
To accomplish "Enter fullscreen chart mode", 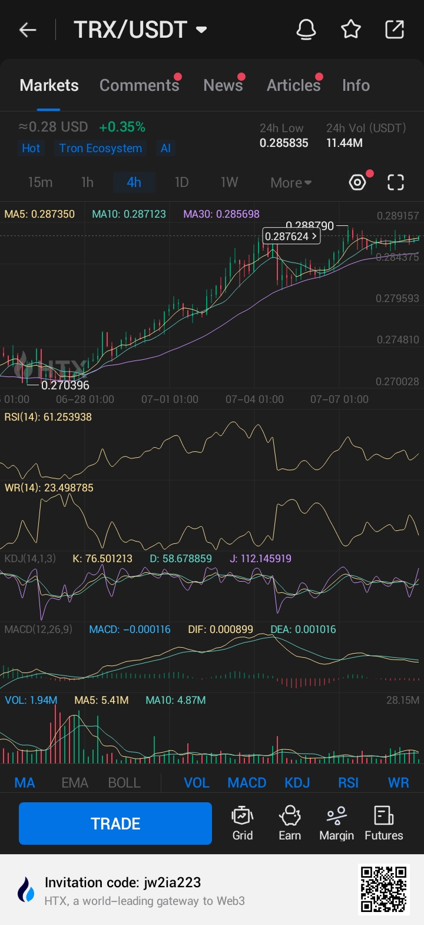I will click(x=396, y=182).
